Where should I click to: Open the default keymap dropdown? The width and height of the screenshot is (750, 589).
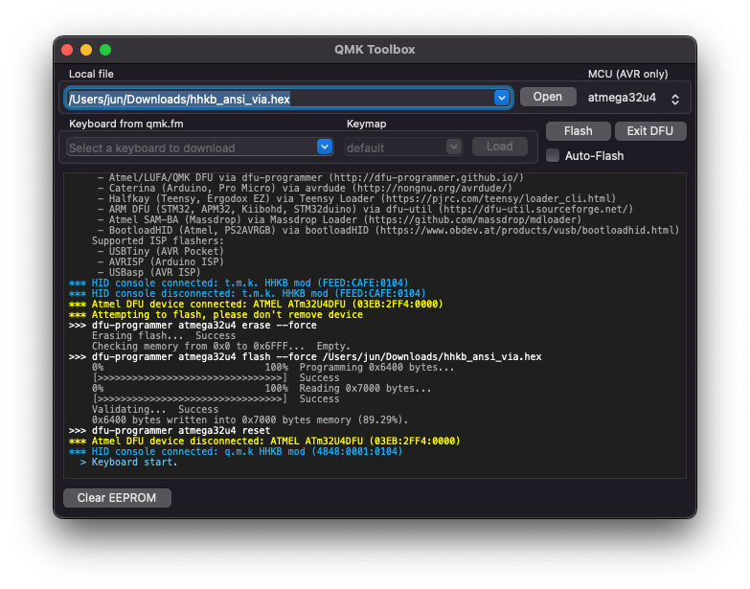(403, 147)
